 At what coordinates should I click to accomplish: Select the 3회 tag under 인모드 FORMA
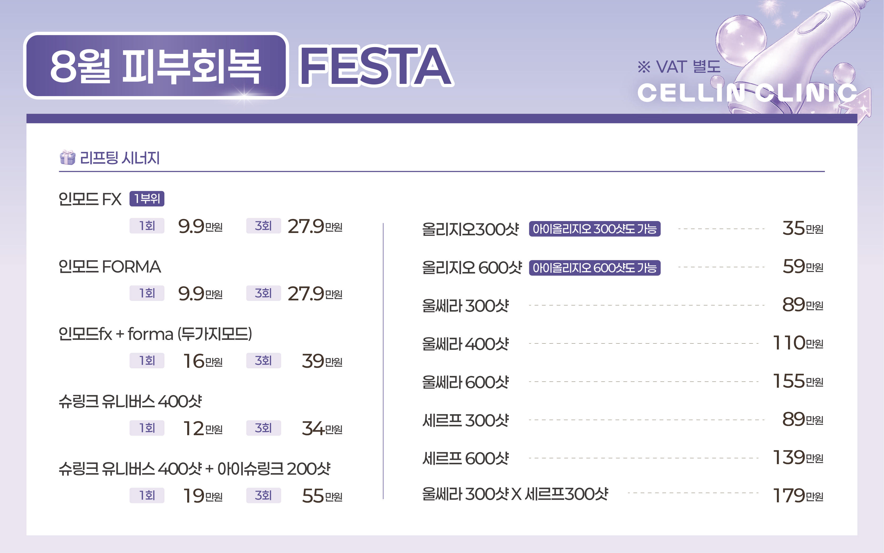pyautogui.click(x=264, y=293)
